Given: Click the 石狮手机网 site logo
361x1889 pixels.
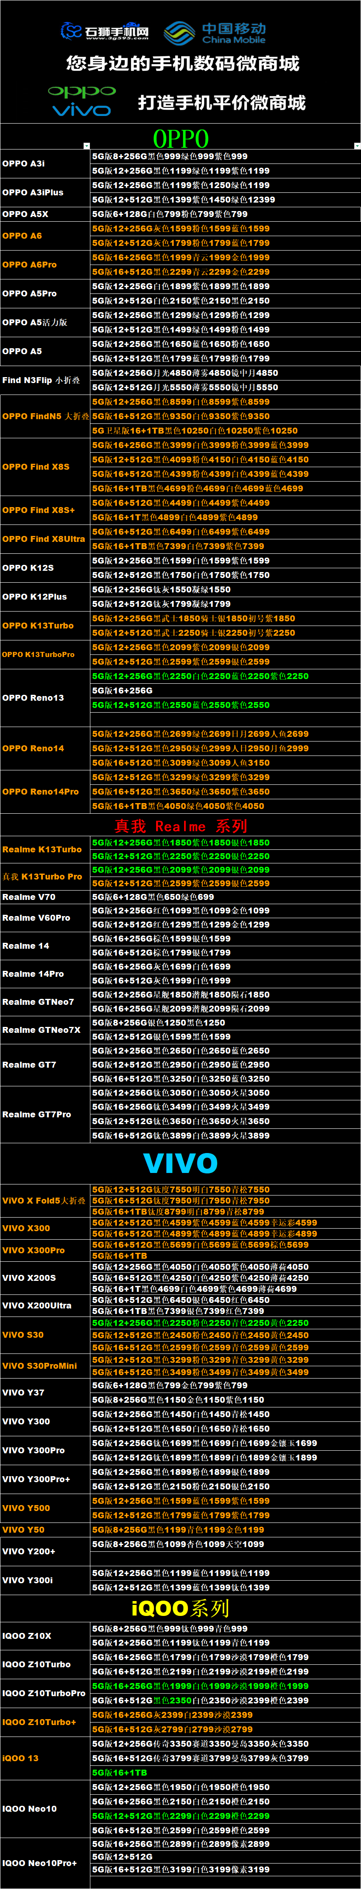Looking at the screenshot, I should [x=104, y=31].
